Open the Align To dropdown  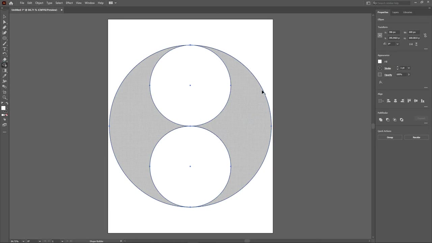pyautogui.click(x=381, y=101)
